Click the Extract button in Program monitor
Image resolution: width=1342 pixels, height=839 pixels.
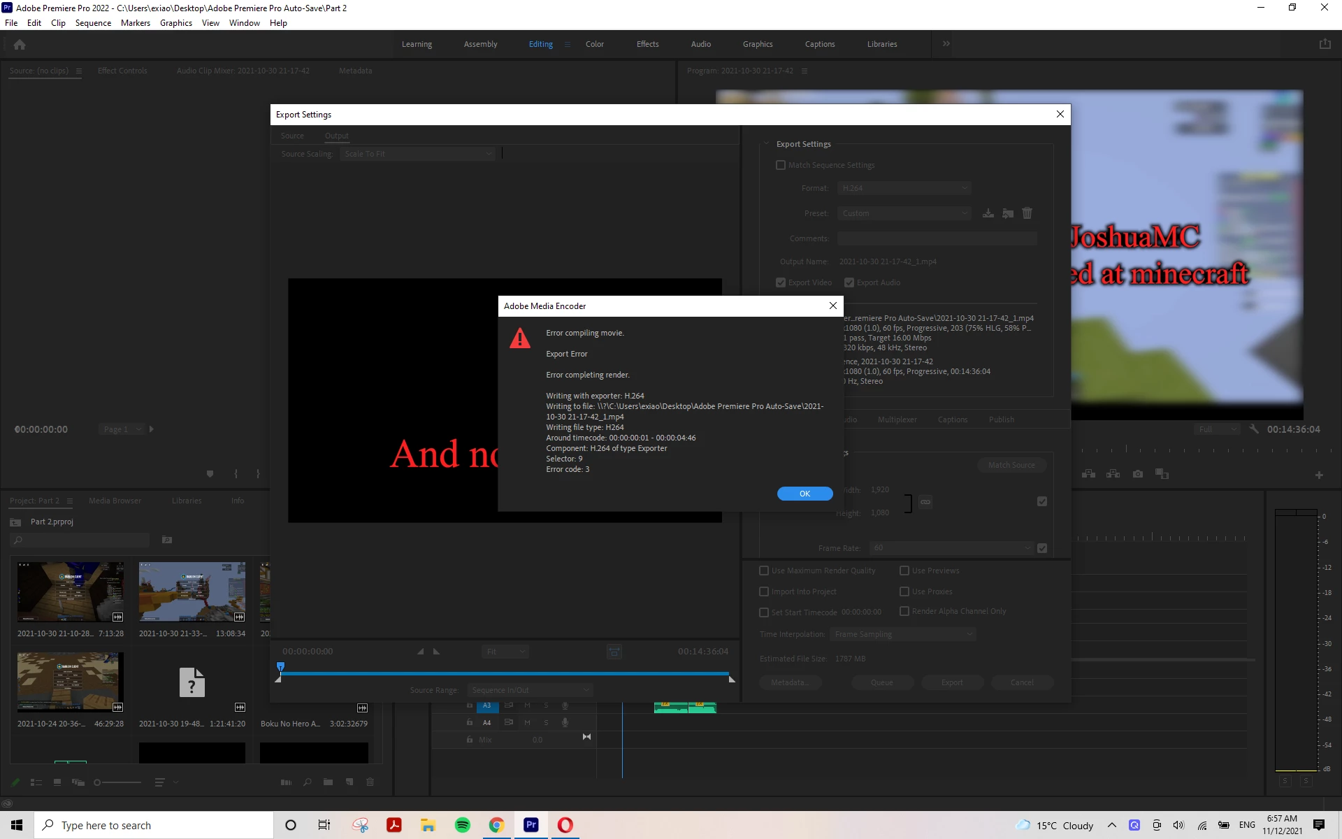click(x=1113, y=474)
